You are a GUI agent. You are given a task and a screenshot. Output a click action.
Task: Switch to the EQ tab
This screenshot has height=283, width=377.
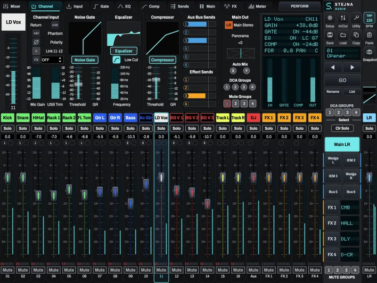[x=124, y=6]
